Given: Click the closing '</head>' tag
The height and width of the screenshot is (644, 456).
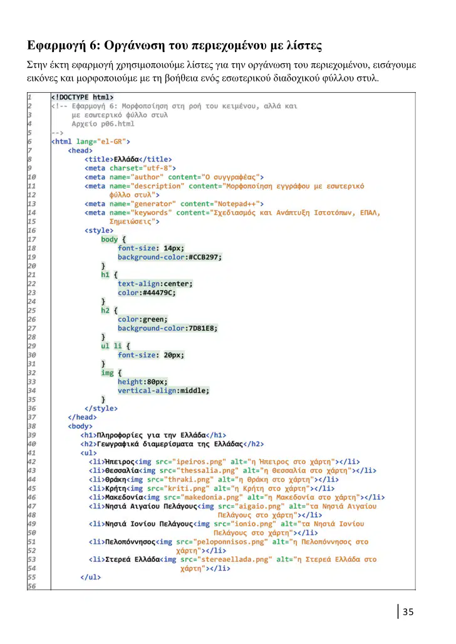Looking at the screenshot, I should [83, 418].
